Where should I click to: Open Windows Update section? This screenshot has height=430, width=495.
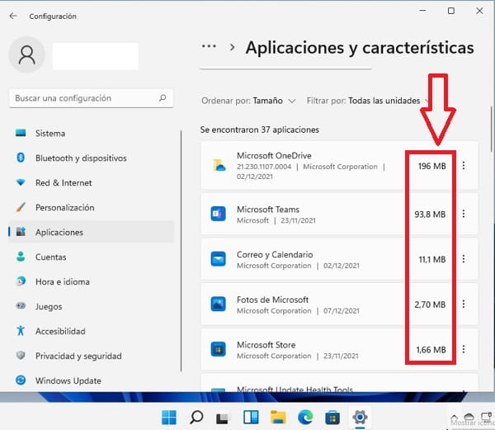coord(92,380)
